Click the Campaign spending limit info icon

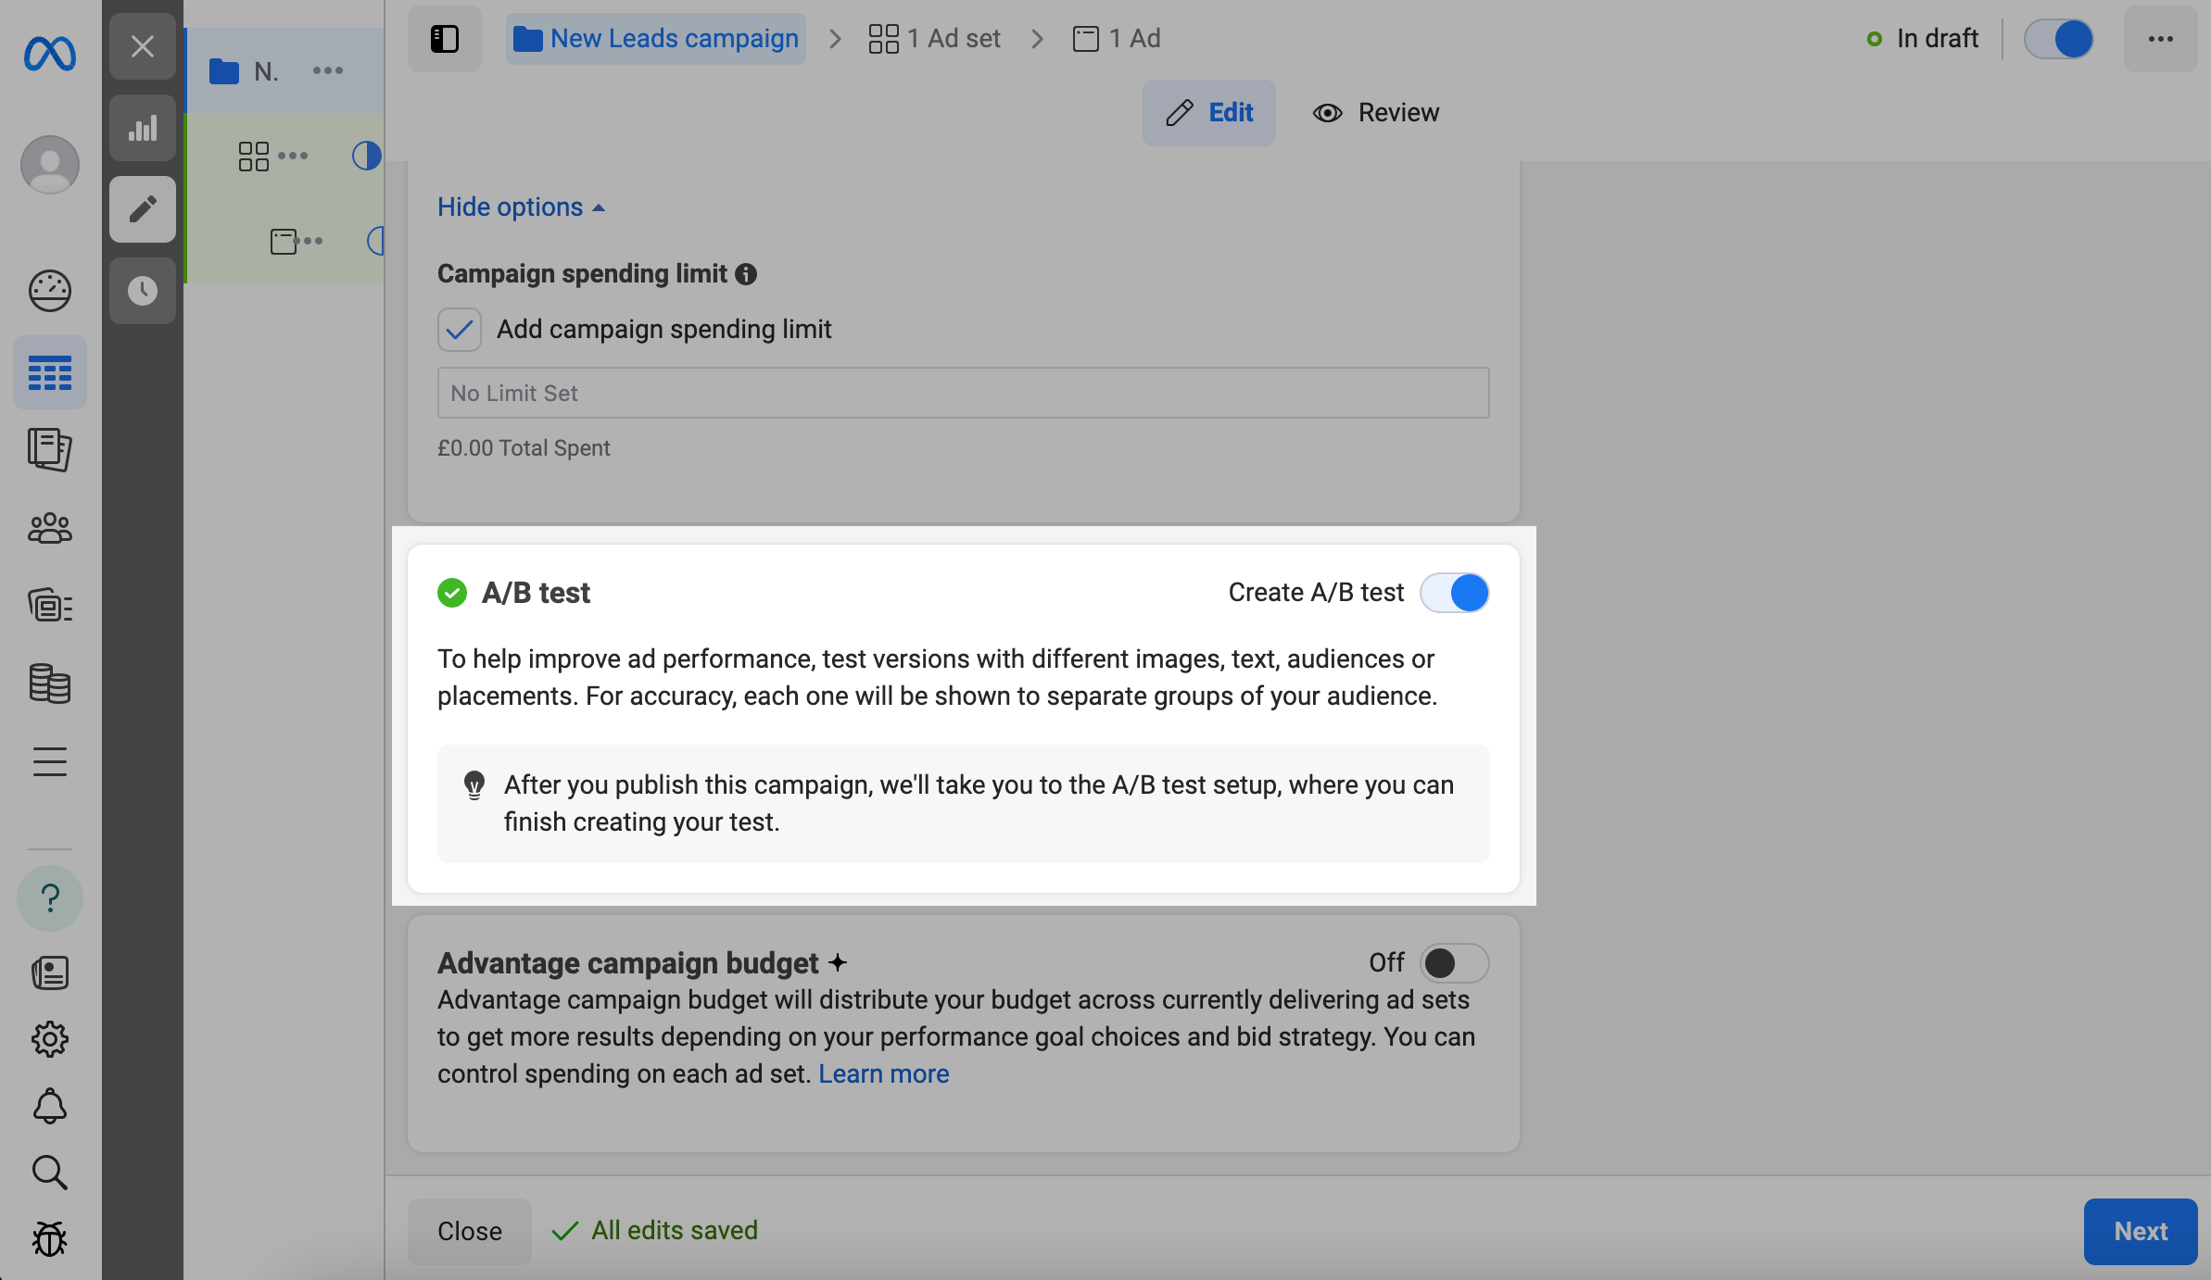[x=746, y=274]
